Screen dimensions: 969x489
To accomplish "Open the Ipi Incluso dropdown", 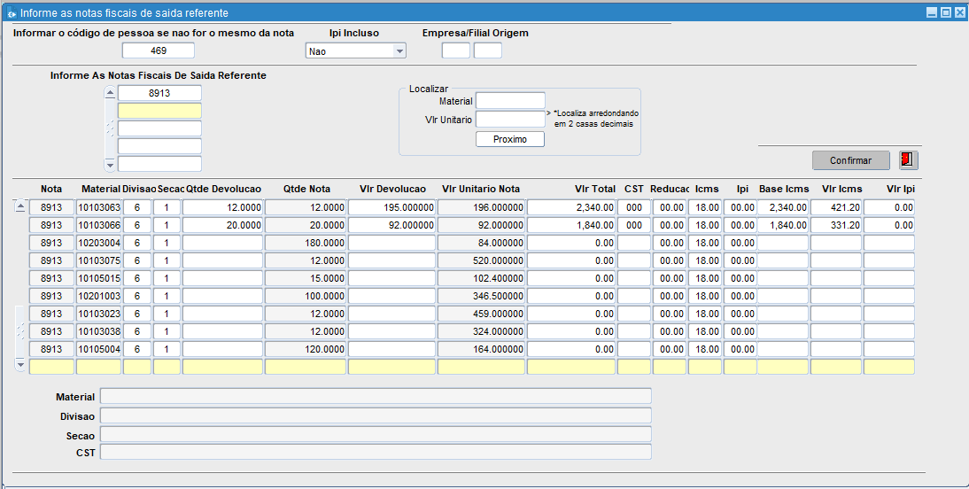I will (399, 50).
